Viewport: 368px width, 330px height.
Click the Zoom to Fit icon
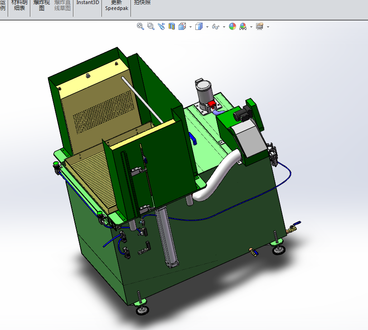[x=140, y=26]
